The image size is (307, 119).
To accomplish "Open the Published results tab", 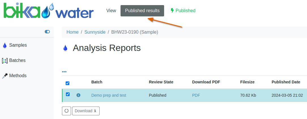I will [x=142, y=11].
